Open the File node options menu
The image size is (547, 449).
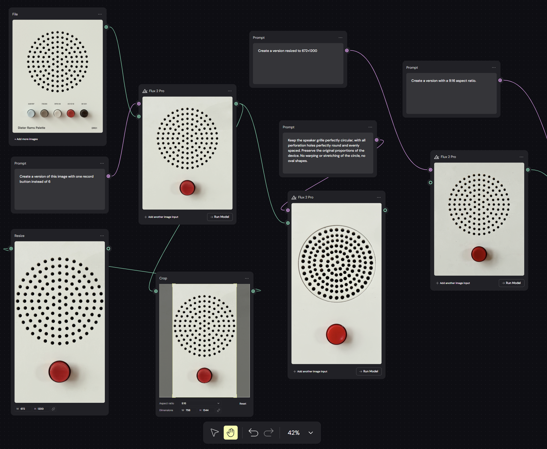[100, 14]
